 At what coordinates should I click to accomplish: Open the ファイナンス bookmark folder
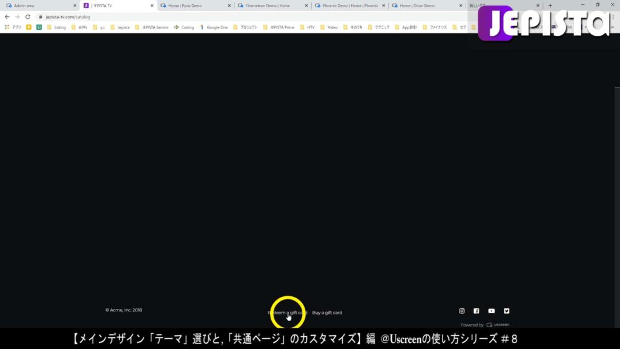435,27
